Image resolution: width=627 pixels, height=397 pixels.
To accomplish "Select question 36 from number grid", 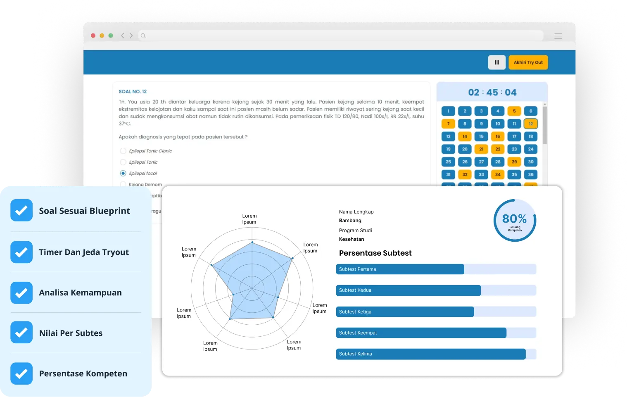I will coord(531,174).
